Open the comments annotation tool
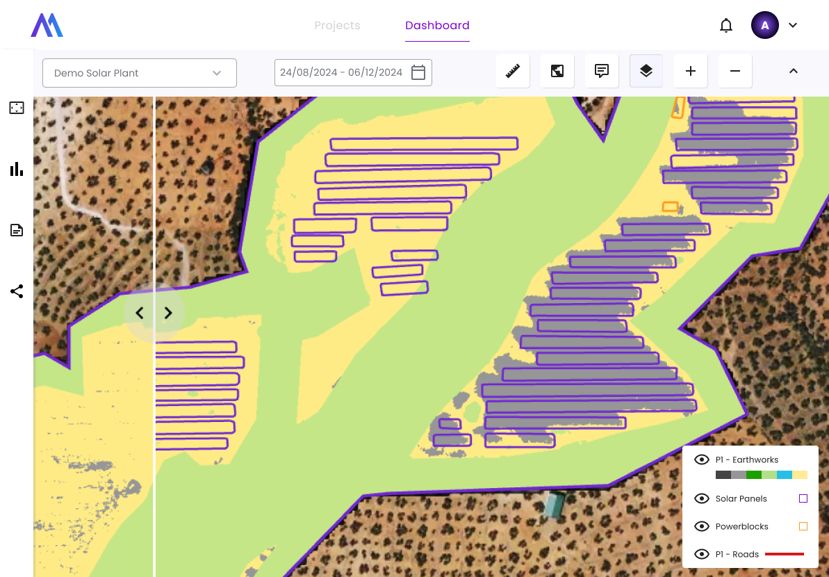 click(602, 71)
